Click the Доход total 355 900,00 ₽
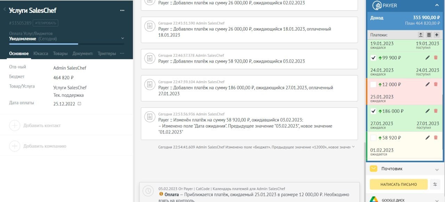Viewport: 445px width, 202px height. (x=426, y=17)
